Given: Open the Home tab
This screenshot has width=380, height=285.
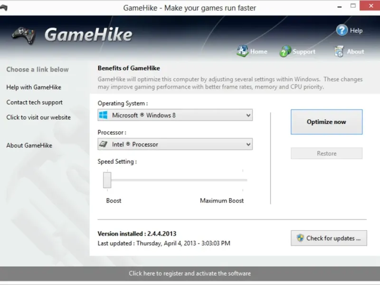Looking at the screenshot, I should [252, 51].
